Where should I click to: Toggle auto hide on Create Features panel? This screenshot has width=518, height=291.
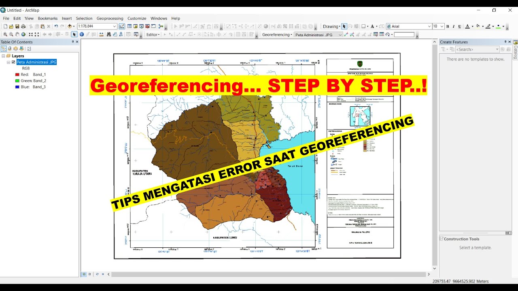(505, 42)
